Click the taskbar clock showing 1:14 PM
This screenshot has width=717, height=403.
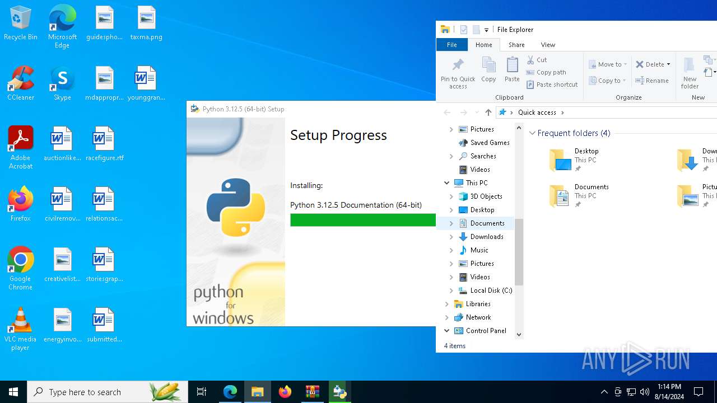(x=669, y=392)
